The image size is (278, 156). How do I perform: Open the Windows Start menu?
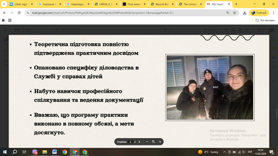[x=5, y=152]
